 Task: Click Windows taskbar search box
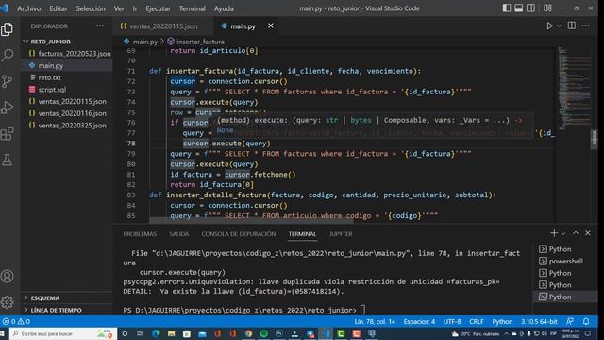[x=63, y=333]
